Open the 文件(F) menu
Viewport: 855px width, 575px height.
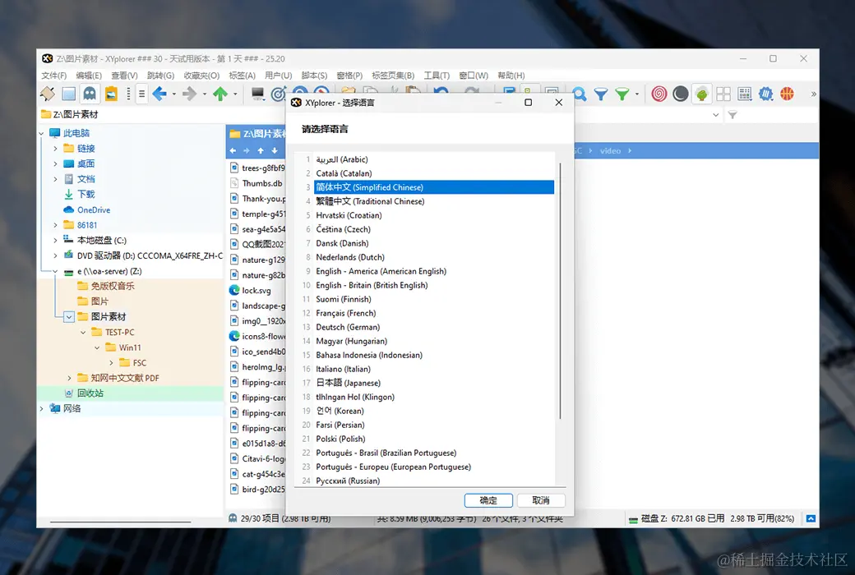pos(53,76)
